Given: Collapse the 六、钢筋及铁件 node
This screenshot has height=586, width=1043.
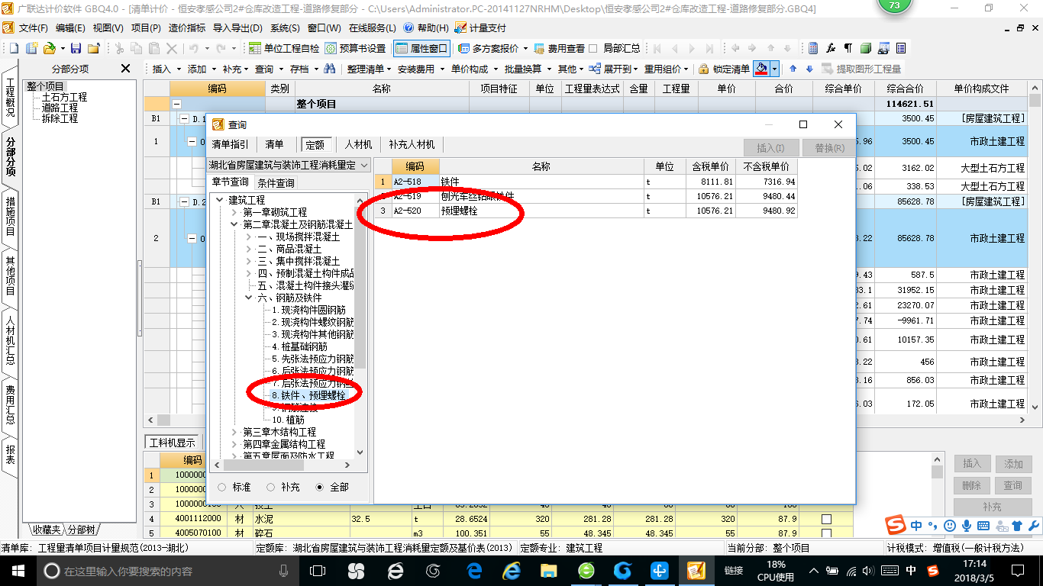Looking at the screenshot, I should coord(248,298).
